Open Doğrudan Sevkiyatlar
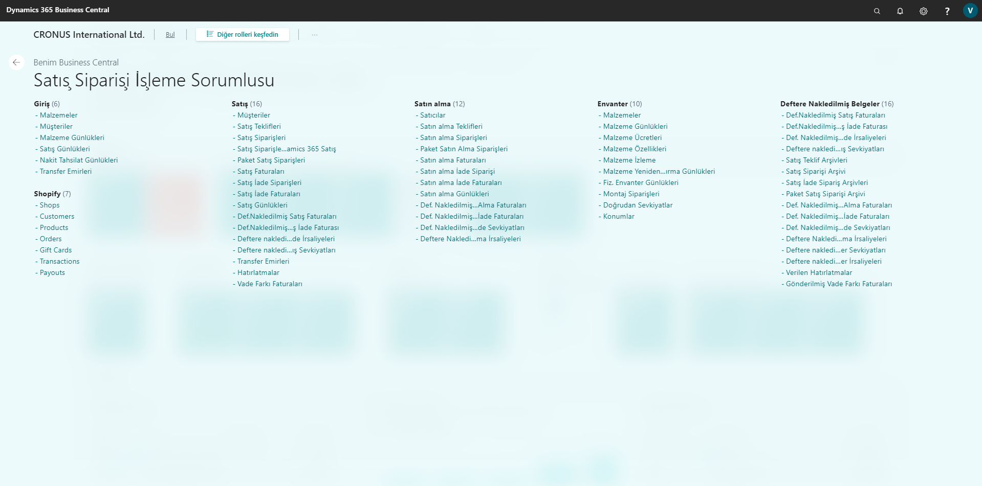The width and height of the screenshot is (982, 486). coord(638,205)
